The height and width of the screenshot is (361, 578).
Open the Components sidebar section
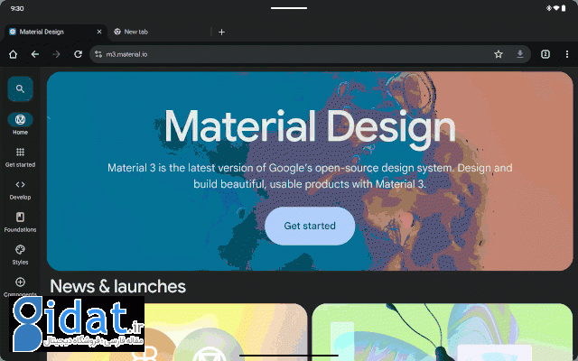click(20, 287)
